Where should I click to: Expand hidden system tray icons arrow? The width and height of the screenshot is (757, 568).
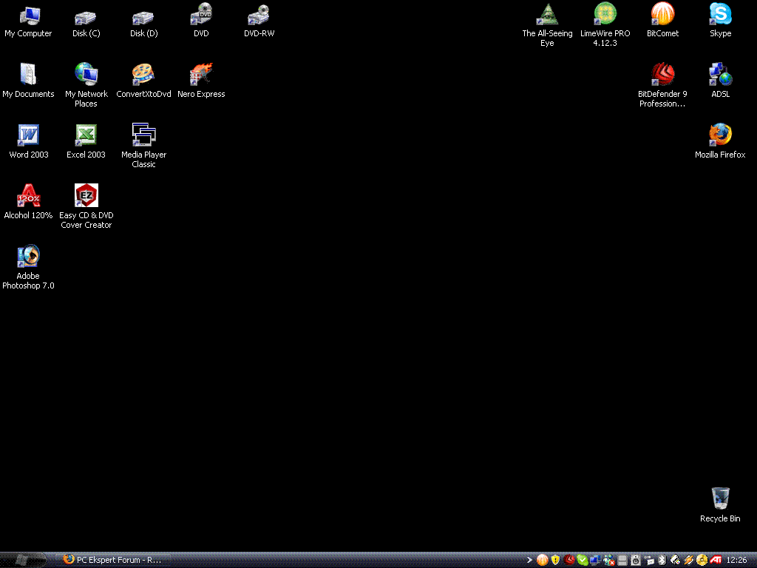(529, 560)
